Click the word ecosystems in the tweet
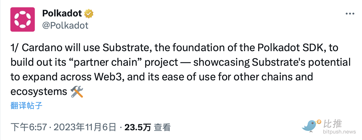362x140 pixels. tap(38, 92)
